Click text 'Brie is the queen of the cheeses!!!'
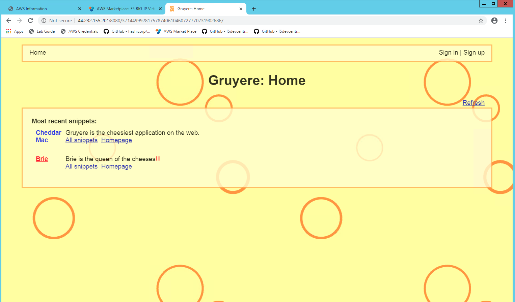The height and width of the screenshot is (302, 515). pyautogui.click(x=113, y=159)
